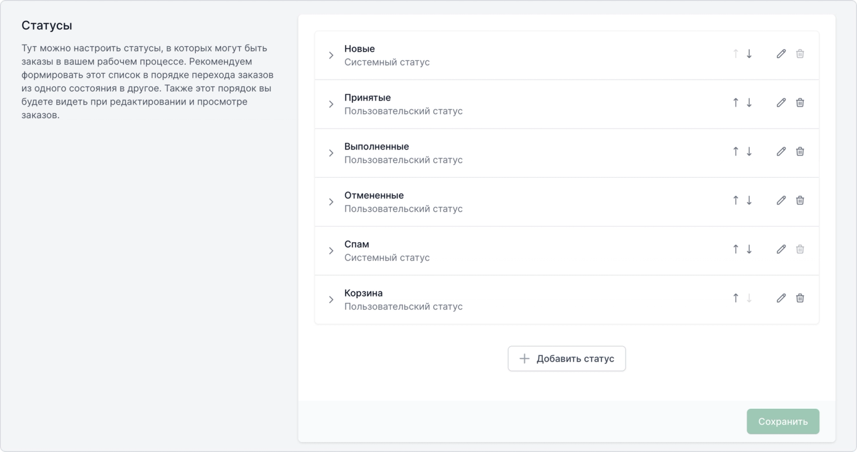This screenshot has height=452, width=857.
Task: Delete the Принятые status
Action: pyautogui.click(x=800, y=103)
